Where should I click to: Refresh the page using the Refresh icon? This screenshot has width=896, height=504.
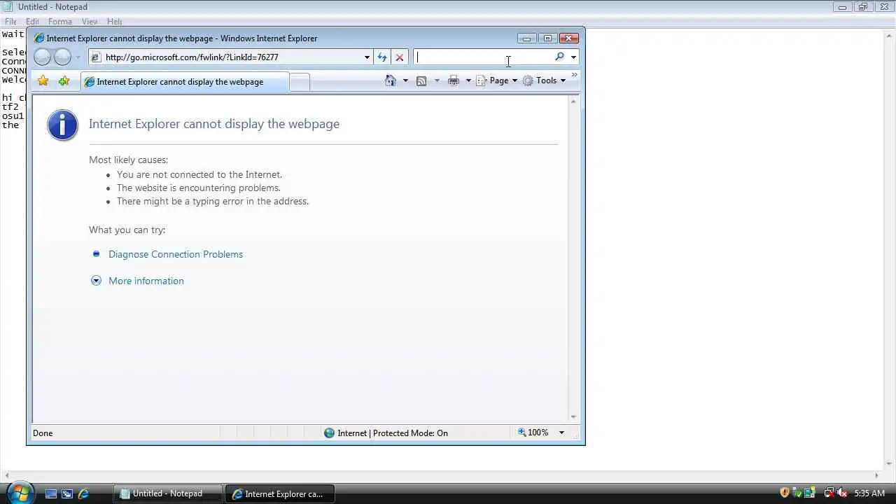click(382, 57)
